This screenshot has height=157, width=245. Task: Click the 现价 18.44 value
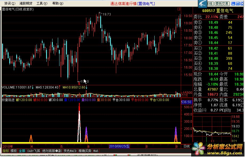[213, 74]
